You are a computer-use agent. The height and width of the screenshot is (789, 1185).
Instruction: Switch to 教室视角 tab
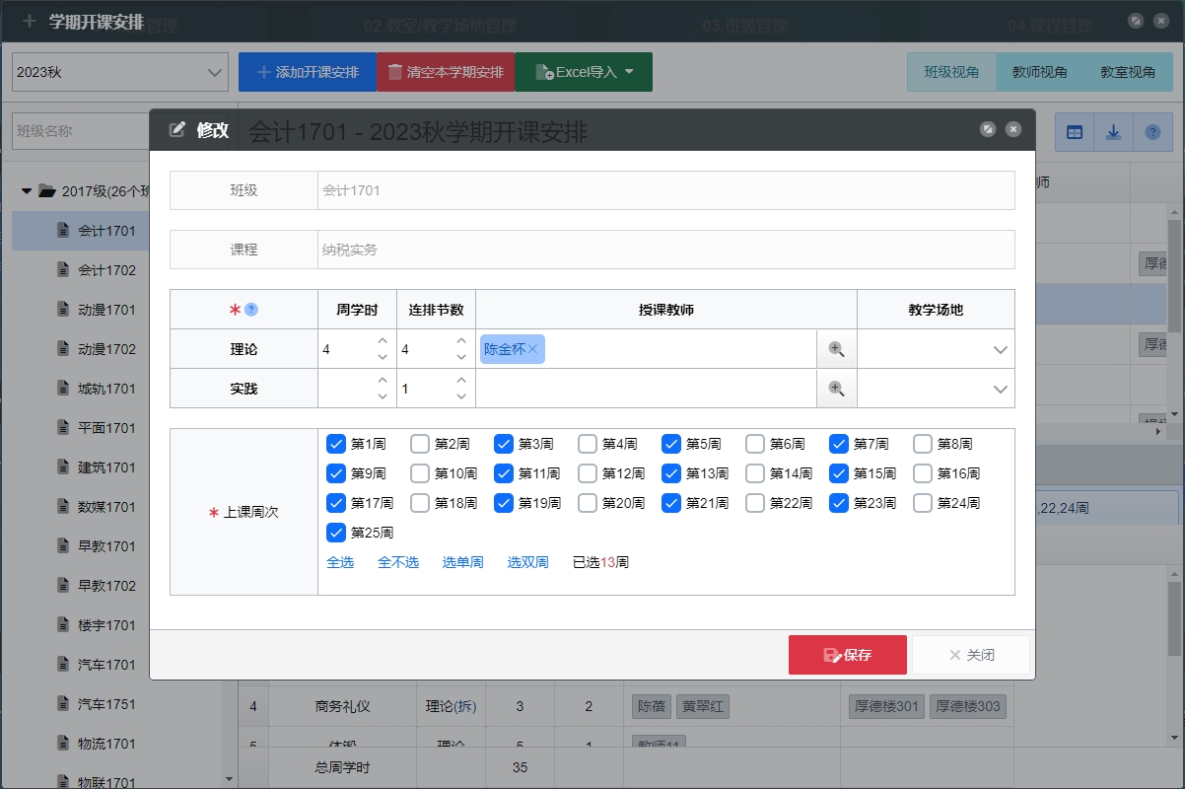(1128, 72)
